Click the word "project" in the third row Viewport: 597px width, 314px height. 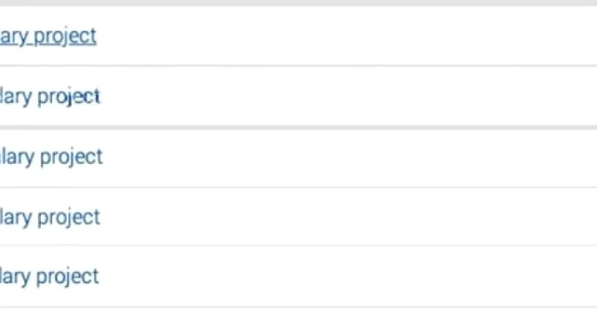point(71,157)
